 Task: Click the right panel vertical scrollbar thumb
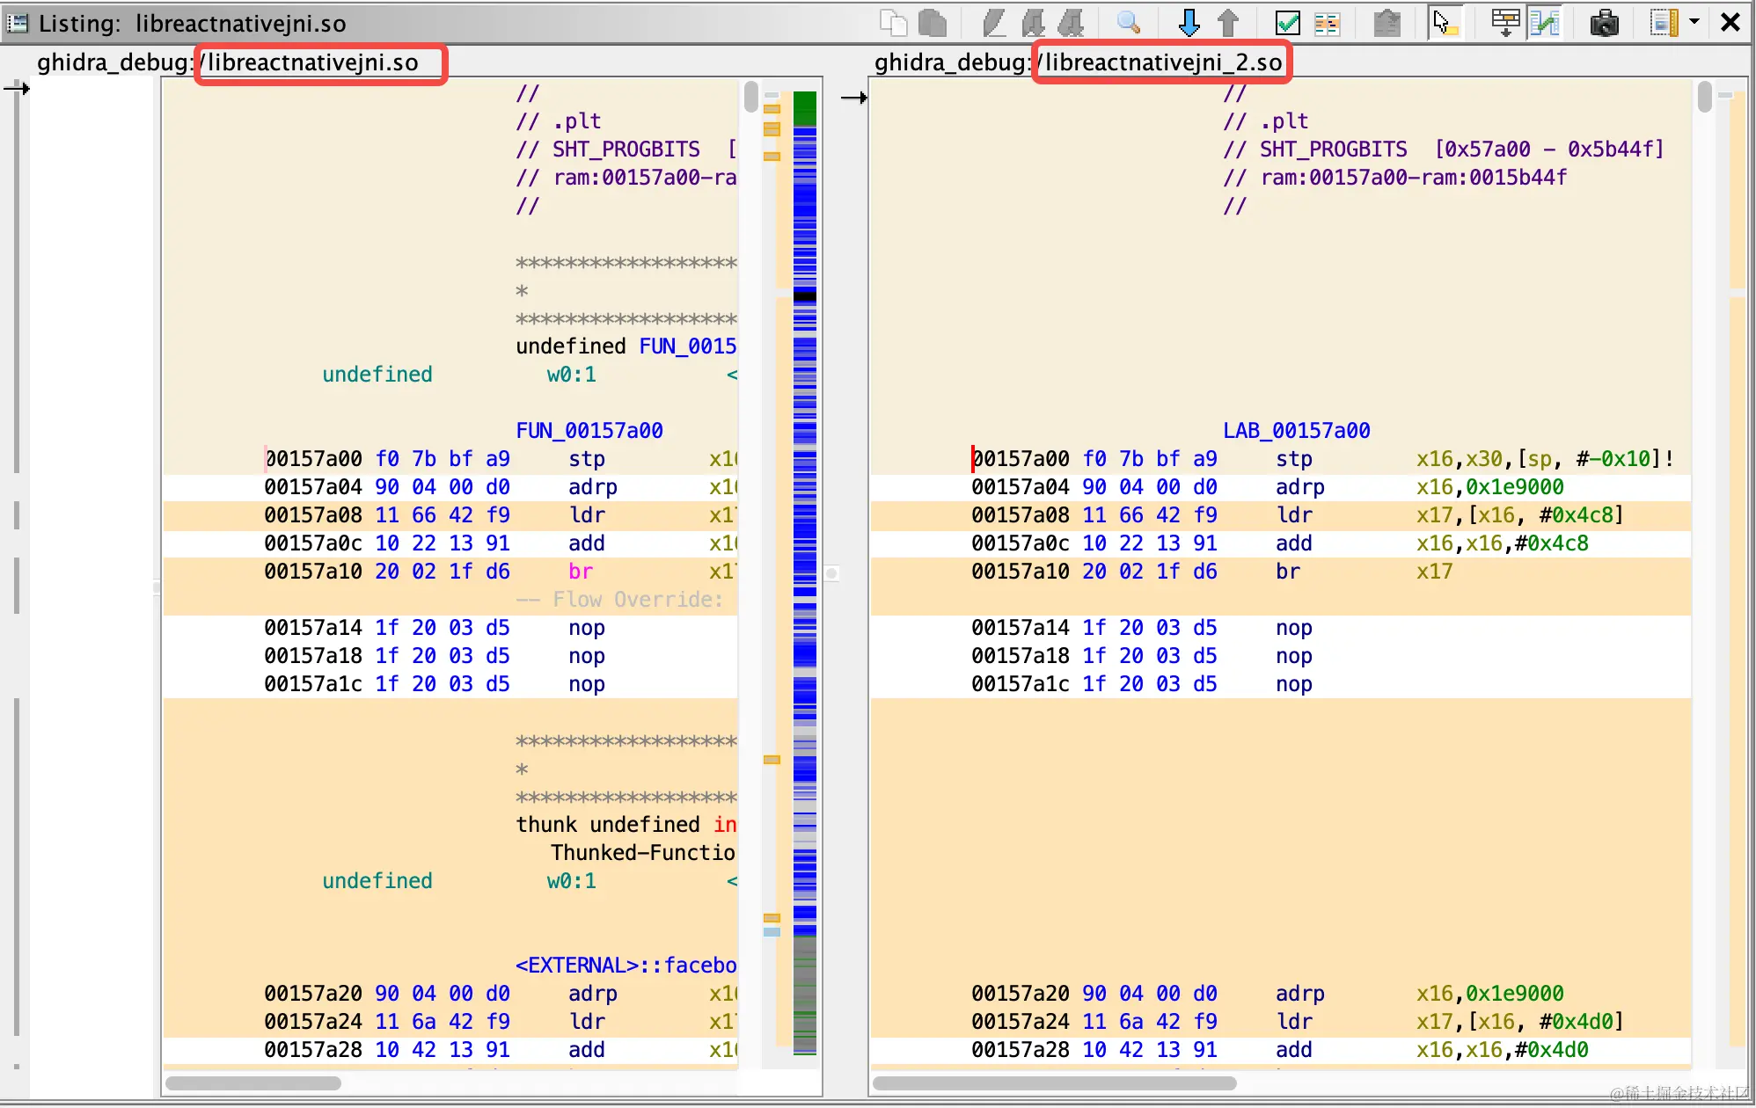pos(1705,97)
